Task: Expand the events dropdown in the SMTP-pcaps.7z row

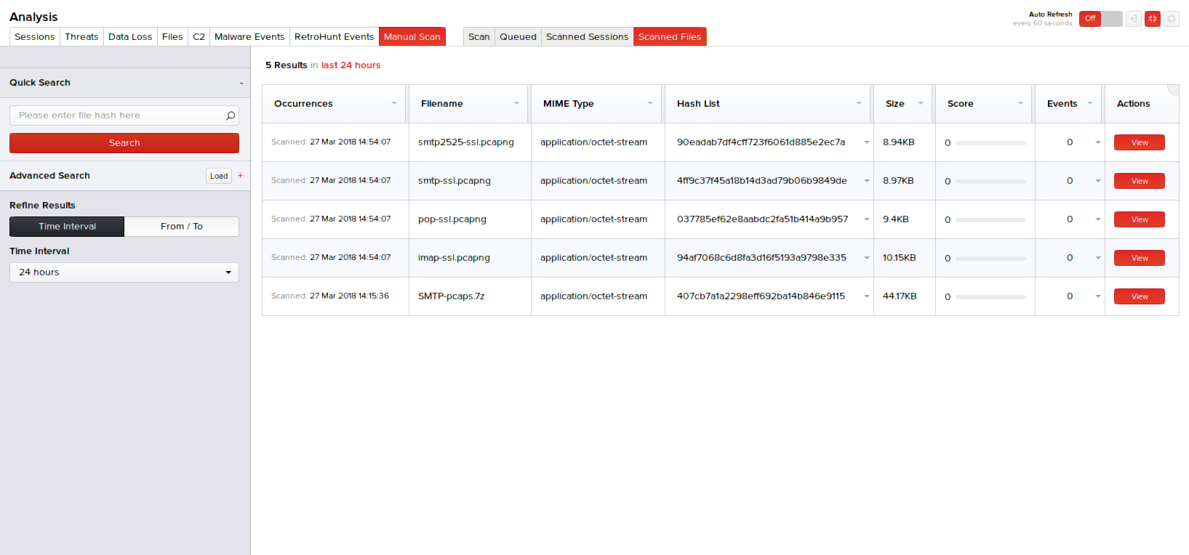Action: [x=1097, y=296]
